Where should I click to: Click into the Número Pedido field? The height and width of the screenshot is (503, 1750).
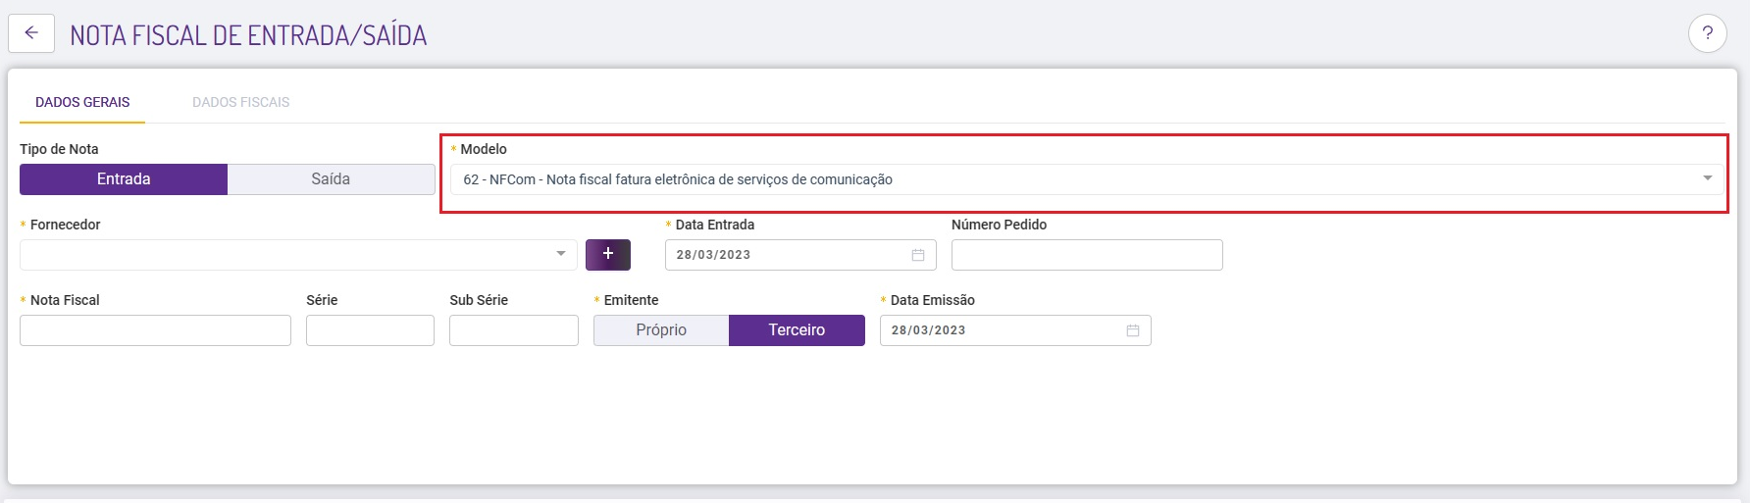point(1087,255)
